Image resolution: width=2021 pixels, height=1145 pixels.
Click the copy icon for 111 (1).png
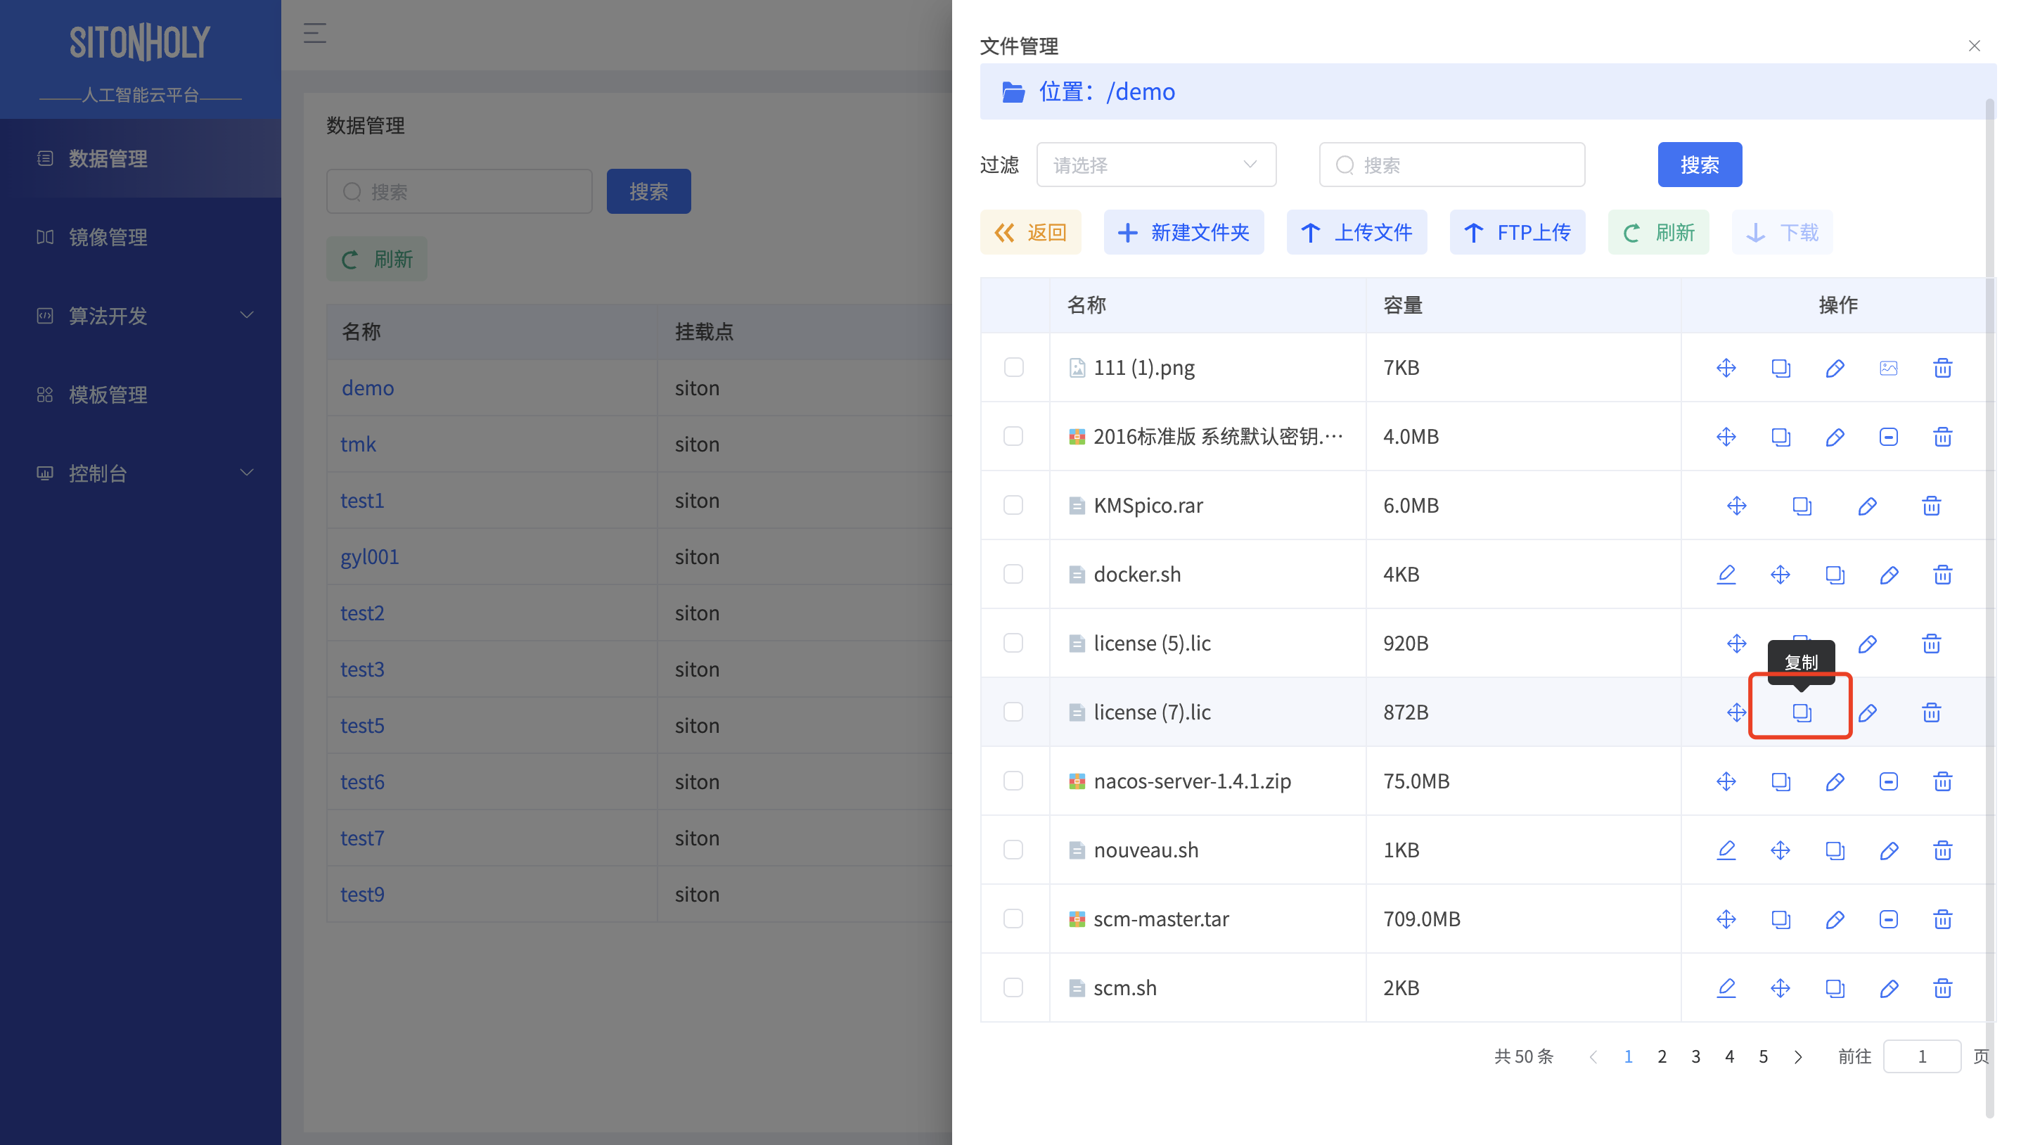1781,368
